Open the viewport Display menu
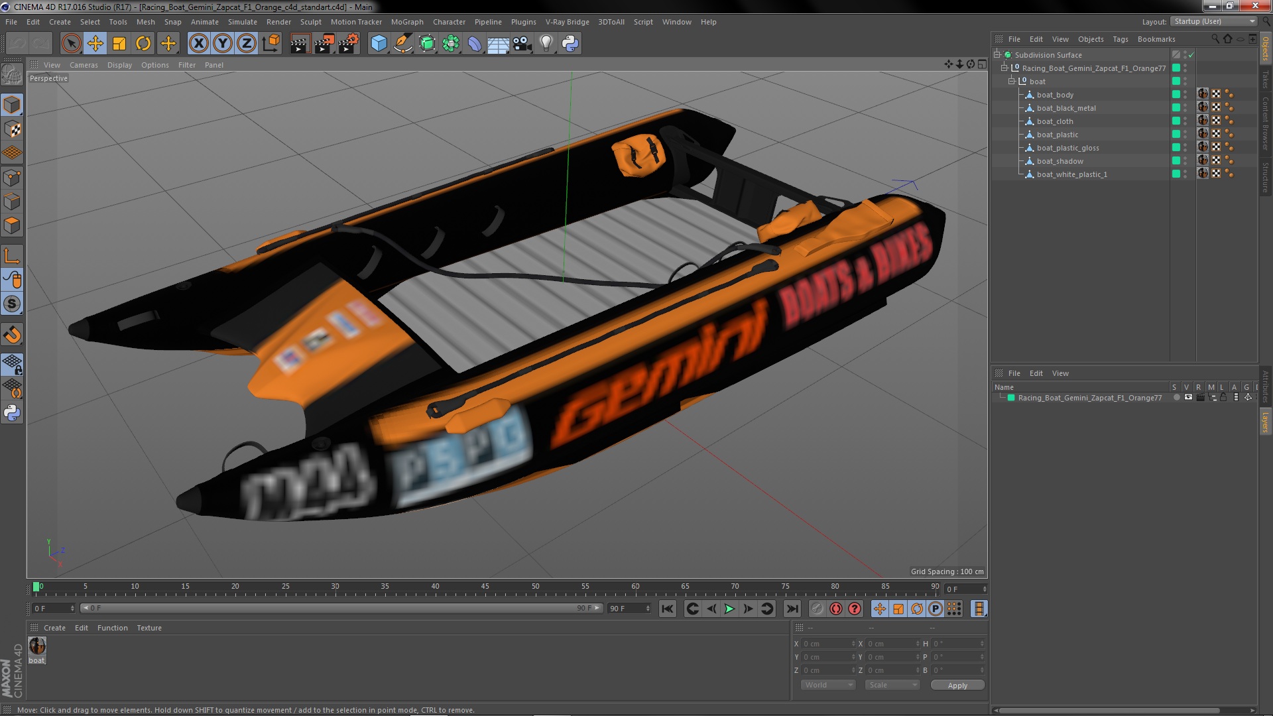The width and height of the screenshot is (1273, 716). [x=119, y=65]
